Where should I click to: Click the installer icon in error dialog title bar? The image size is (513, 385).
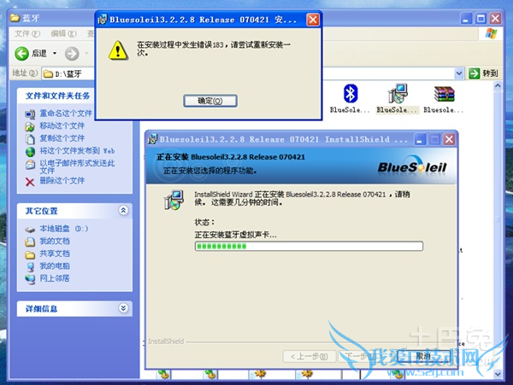point(102,20)
